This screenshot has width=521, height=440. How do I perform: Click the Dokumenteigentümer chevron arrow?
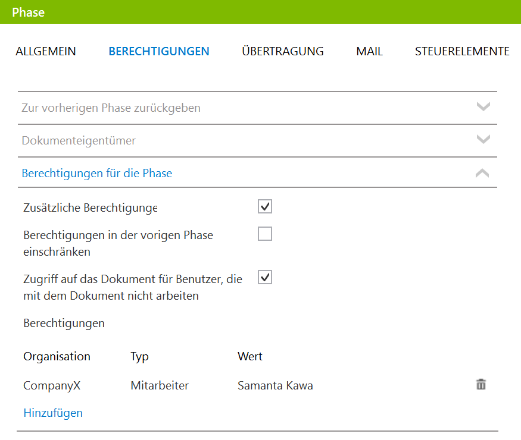483,139
